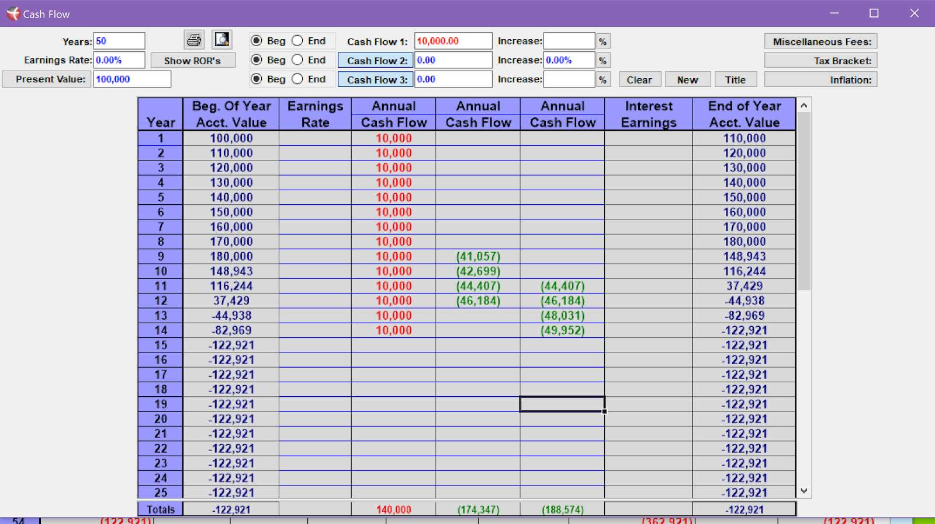Viewport: 935px width, 524px height.
Task: Click the 116,244 beginning value in year 11
Action: [x=231, y=286]
